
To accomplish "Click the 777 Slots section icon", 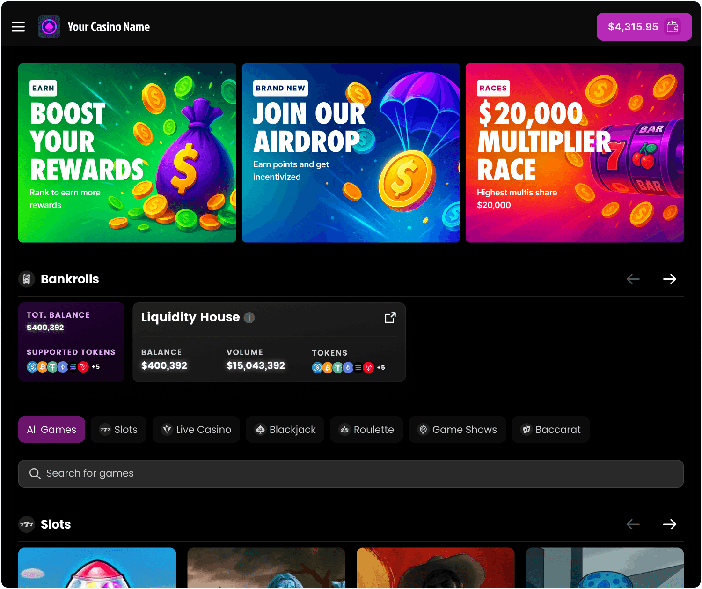I will pyautogui.click(x=27, y=524).
